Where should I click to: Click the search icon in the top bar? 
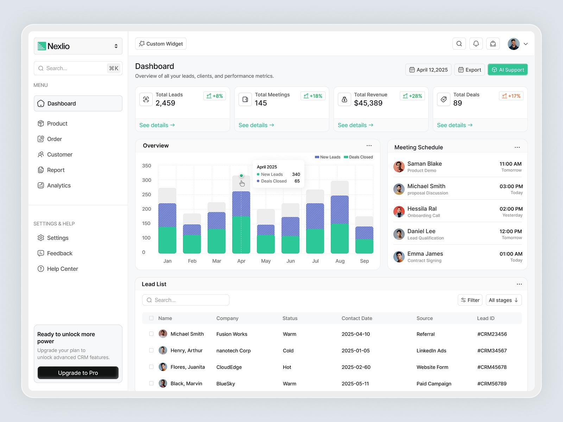459,44
